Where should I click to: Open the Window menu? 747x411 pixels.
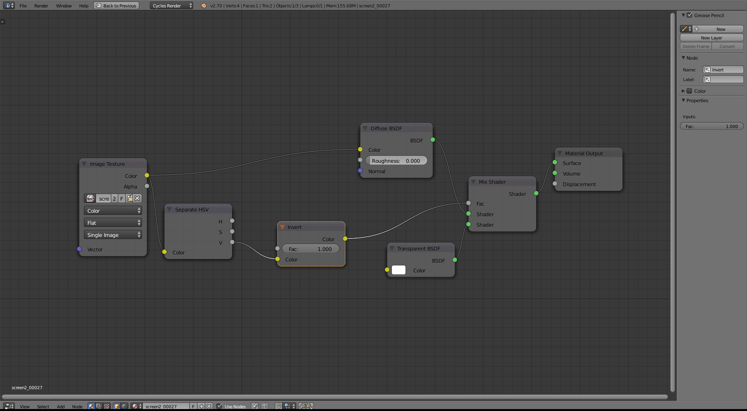point(64,5)
